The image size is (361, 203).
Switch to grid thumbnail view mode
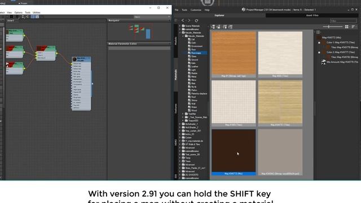click(x=347, y=27)
